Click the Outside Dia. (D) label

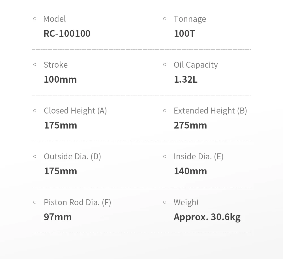[72, 156]
